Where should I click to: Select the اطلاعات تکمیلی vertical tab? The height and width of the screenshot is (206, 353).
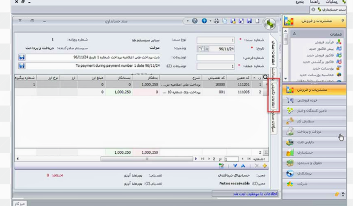pos(274,95)
